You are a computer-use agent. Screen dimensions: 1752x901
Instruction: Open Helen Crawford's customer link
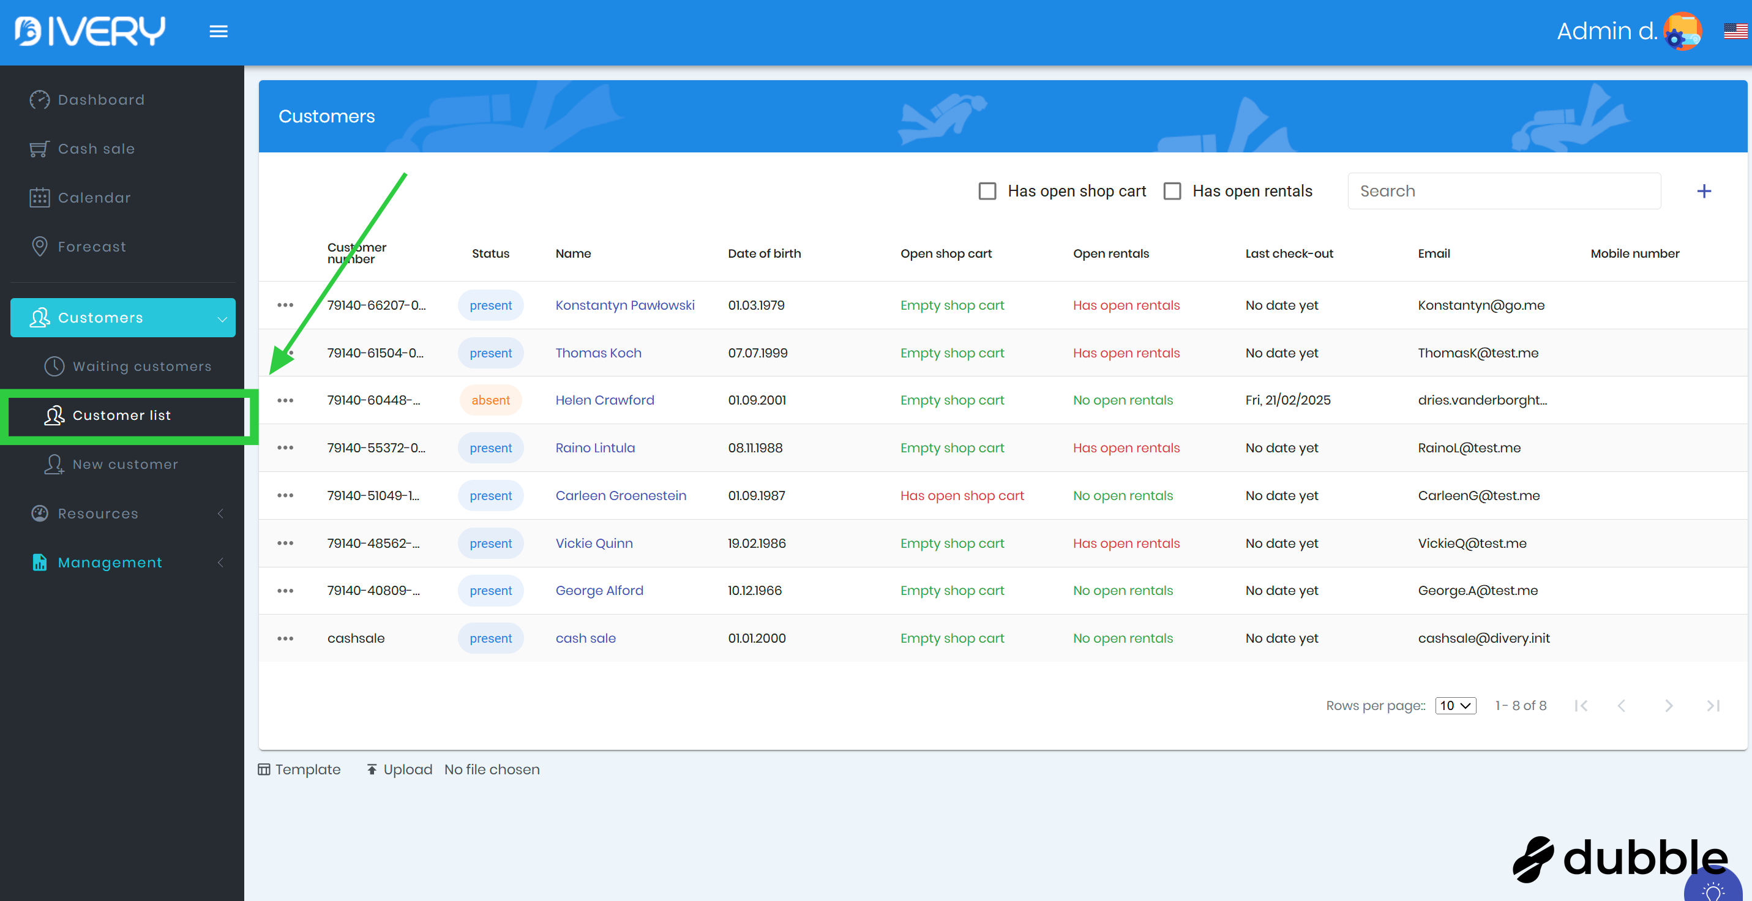point(605,400)
